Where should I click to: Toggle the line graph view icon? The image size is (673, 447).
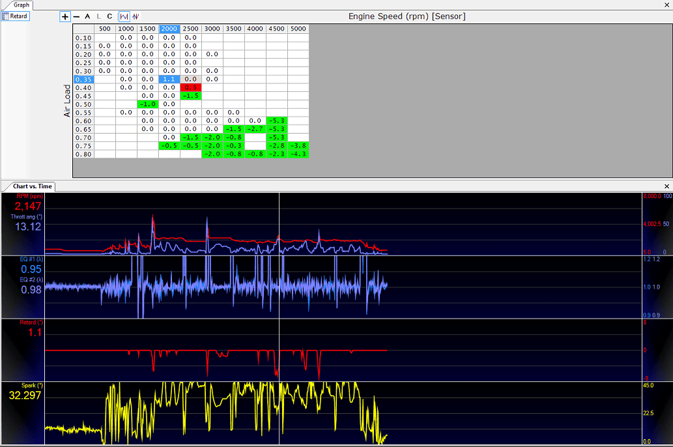(124, 17)
